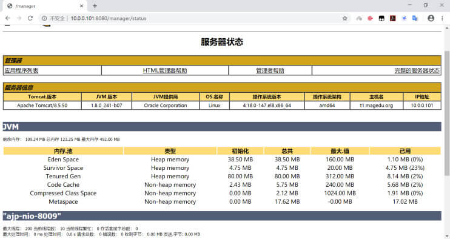Click the Apache Tomcat/8.5.50 version cell
Image resolution: width=450 pixels, height=239 pixels.
[x=42, y=106]
